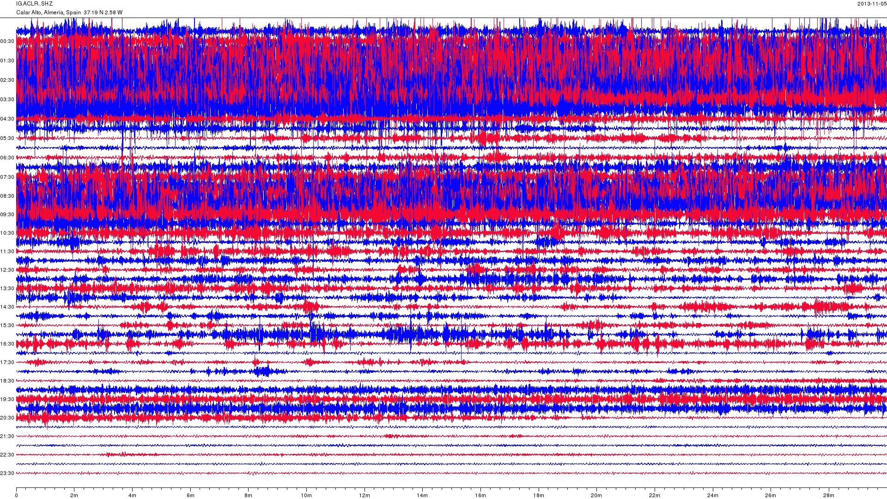Click the 18m mark on time axis
Screen dimensions: 887x499
539,495
